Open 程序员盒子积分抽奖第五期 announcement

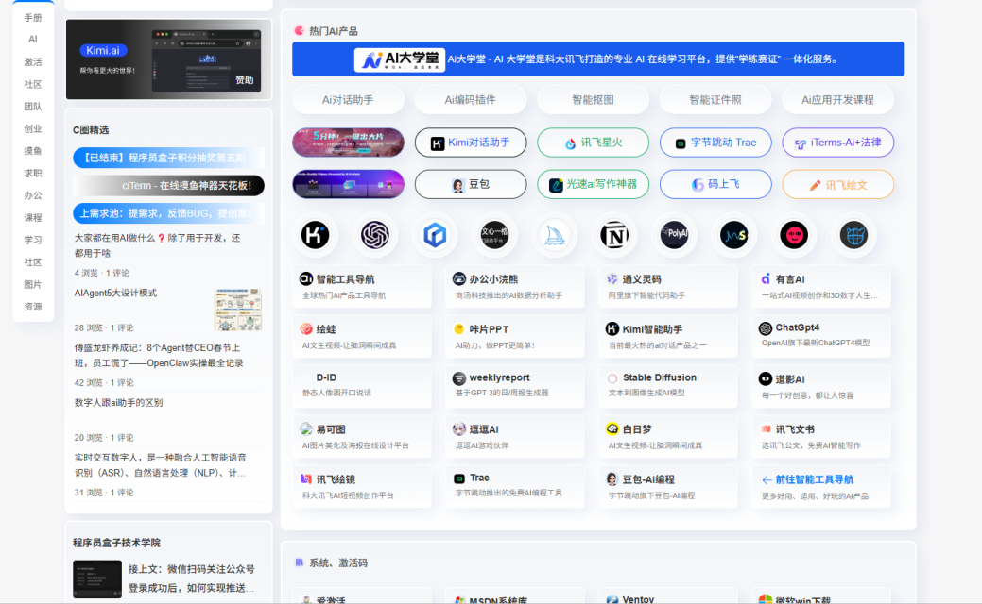[168, 158]
